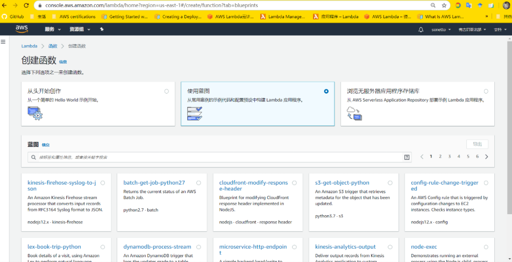Click the blueprint search input field
The image size is (512, 262).
pyautogui.click(x=219, y=157)
